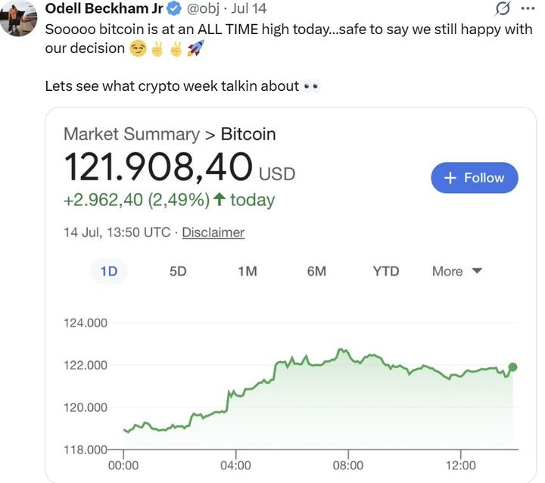Expand the More dropdown arrow

(x=477, y=270)
